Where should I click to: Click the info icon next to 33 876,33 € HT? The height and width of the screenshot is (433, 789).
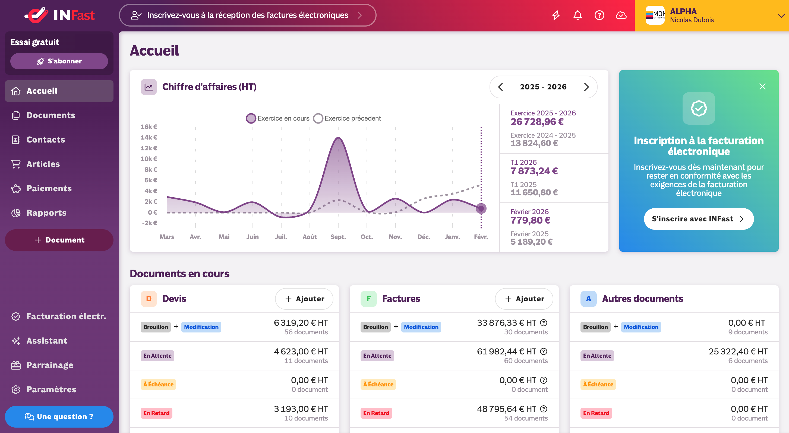tap(544, 323)
